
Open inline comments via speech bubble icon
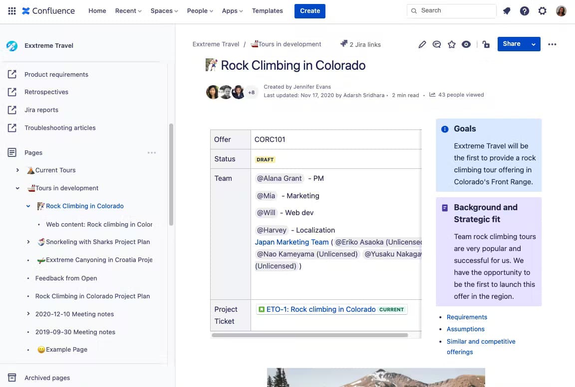tap(437, 44)
